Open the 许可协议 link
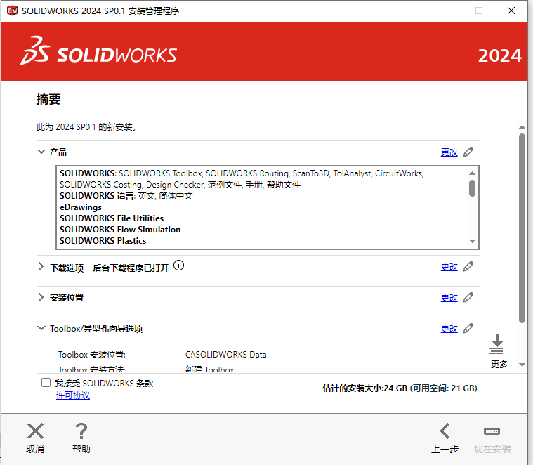 click(x=73, y=395)
